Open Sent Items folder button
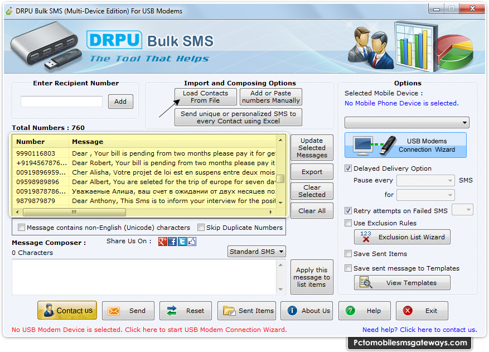 click(246, 311)
